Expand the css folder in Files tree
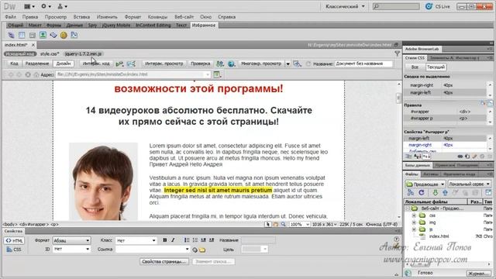This screenshot has width=496, height=279. click(x=414, y=215)
